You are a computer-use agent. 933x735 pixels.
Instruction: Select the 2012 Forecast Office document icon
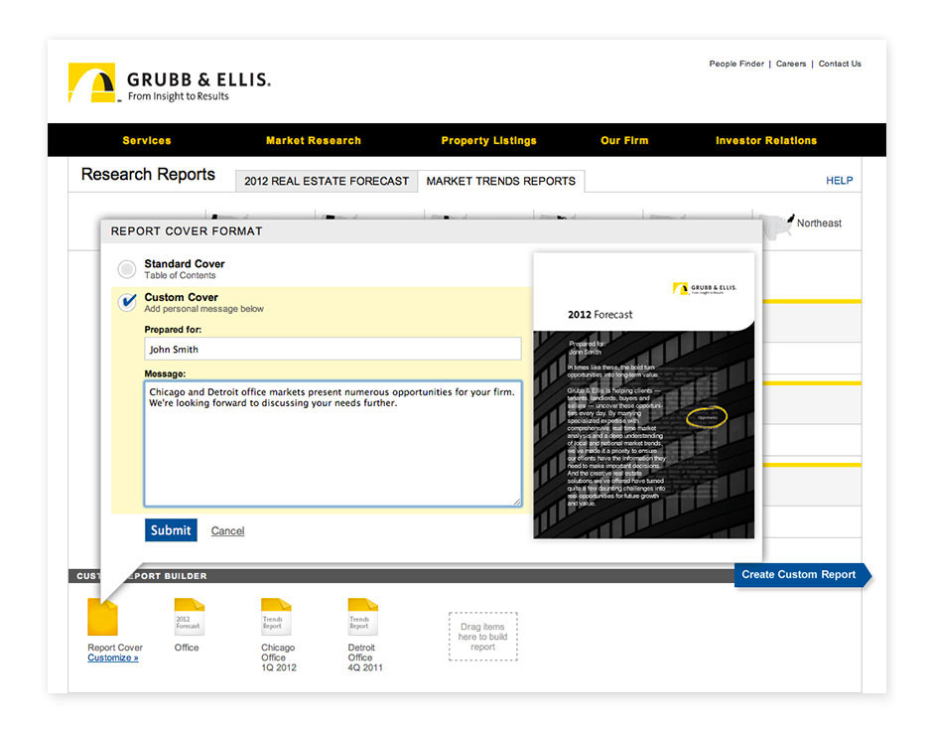(190, 617)
